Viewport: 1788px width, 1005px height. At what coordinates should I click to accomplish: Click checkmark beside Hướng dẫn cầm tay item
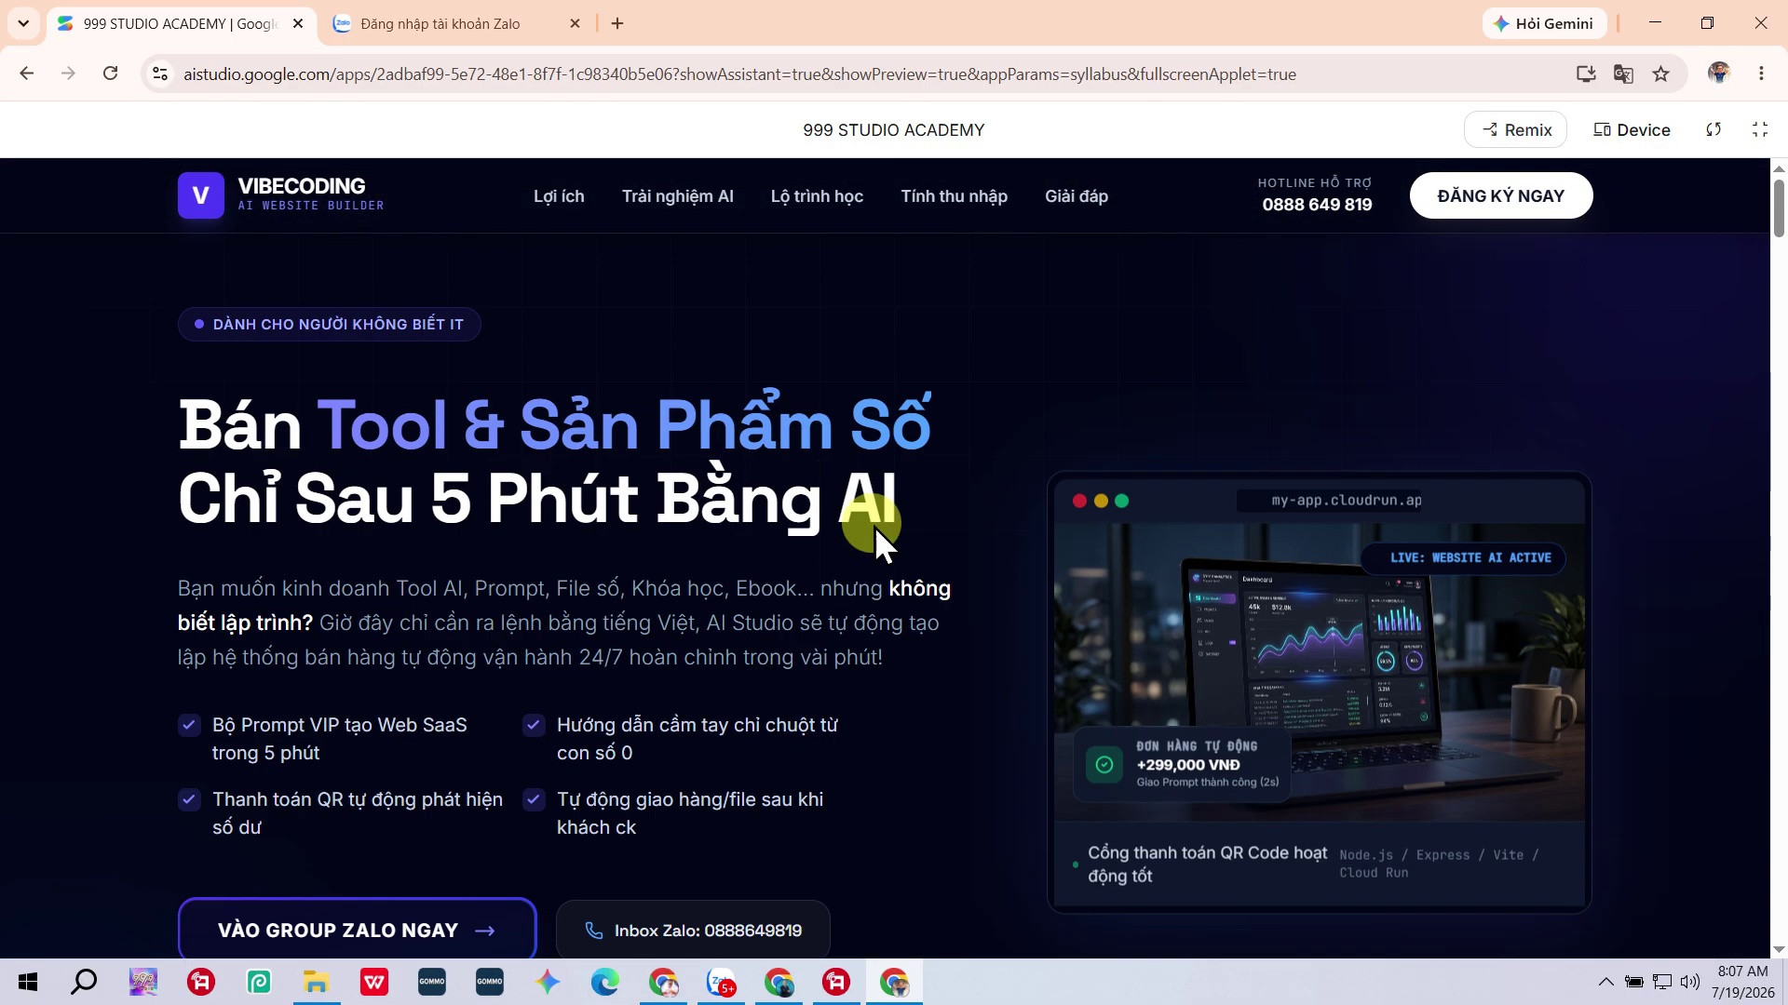(x=534, y=725)
